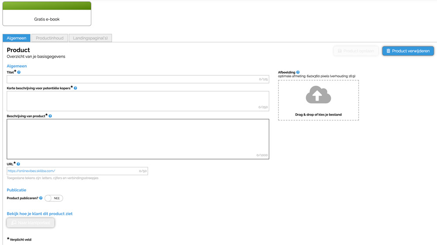The height and width of the screenshot is (245, 437).
Task: Click the 'Verplicht veld' note
Action: (x=19, y=239)
